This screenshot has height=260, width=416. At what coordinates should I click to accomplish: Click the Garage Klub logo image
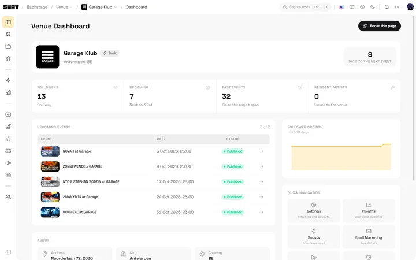47,57
